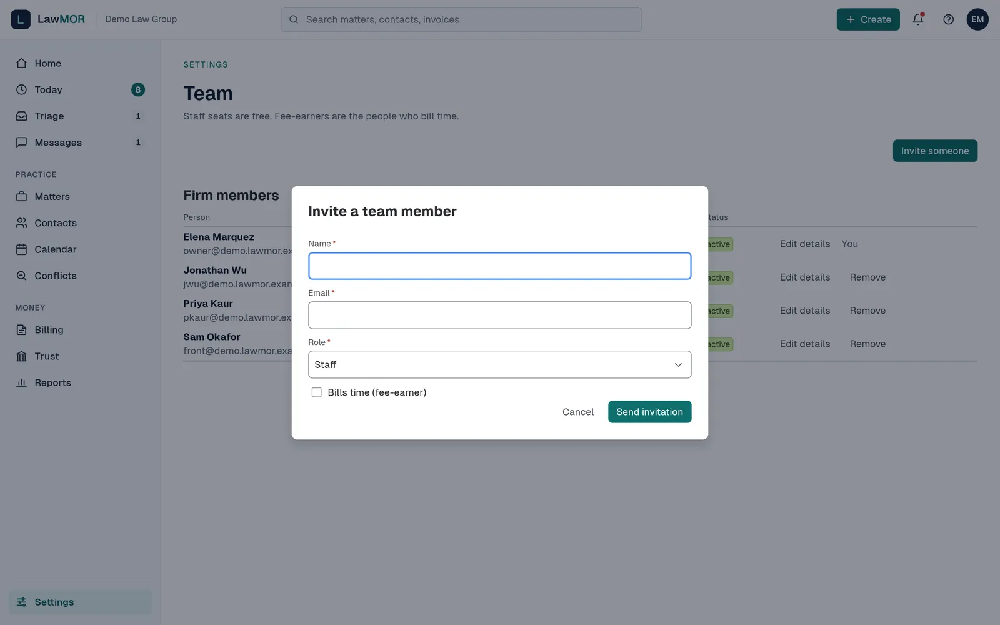The width and height of the screenshot is (1000, 625).
Task: Click the Conflicts search icon
Action: pos(21,276)
